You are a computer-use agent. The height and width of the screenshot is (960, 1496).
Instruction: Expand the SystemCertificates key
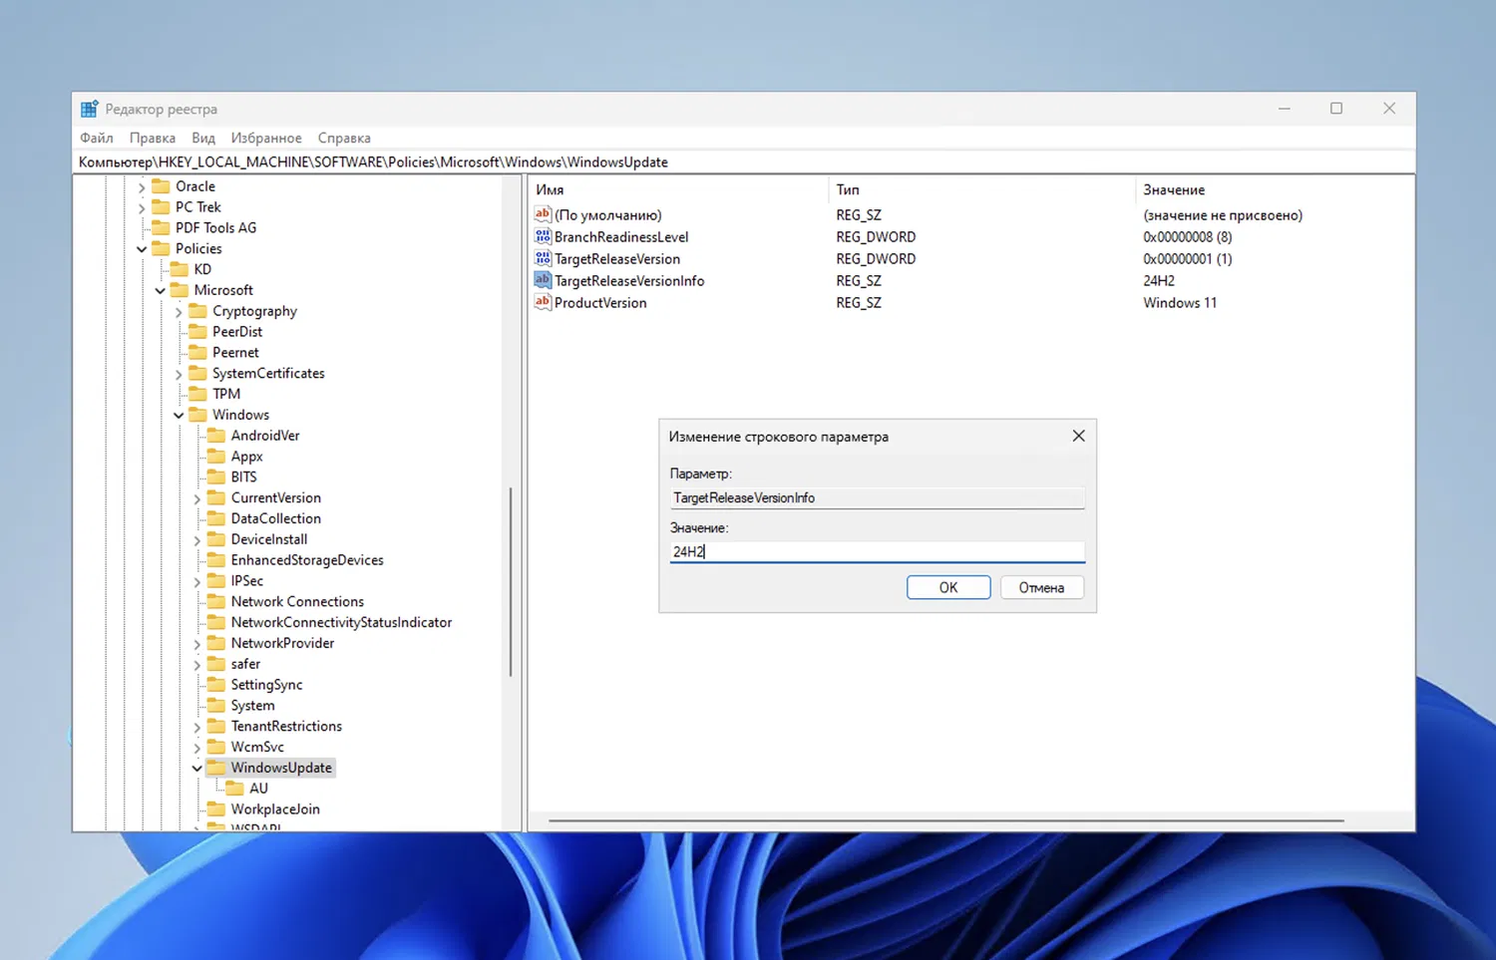179,375
